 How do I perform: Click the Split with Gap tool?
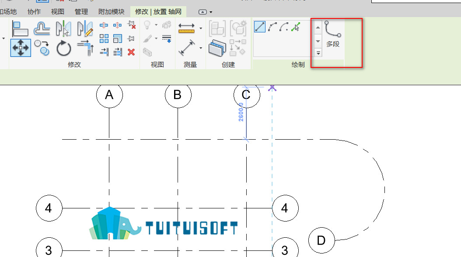click(117, 25)
